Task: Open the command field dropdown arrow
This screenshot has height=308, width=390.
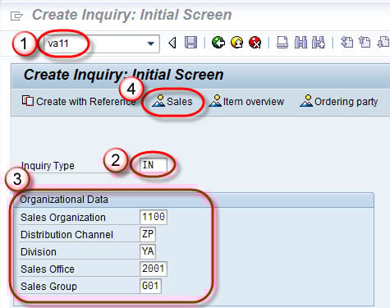Action: [x=150, y=44]
